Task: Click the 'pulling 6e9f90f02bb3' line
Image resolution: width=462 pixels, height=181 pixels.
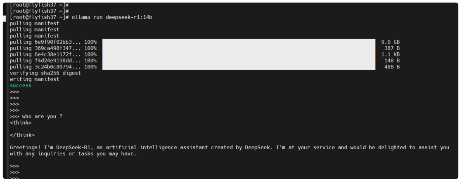Action: tap(53, 42)
